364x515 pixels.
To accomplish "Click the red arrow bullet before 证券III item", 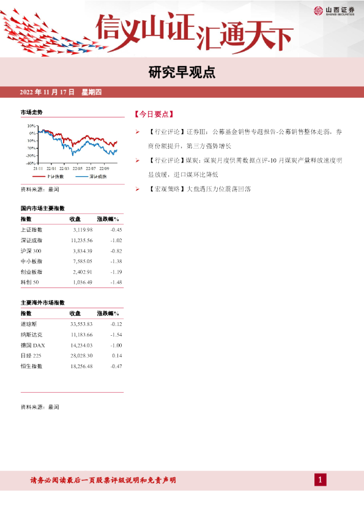I will click(x=138, y=132).
